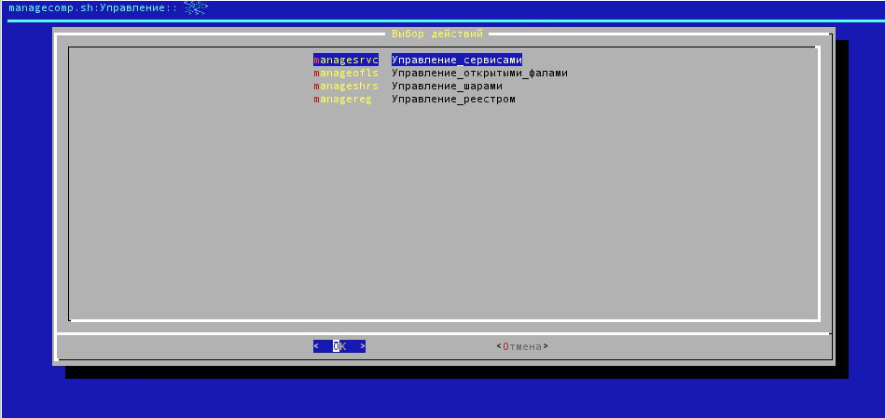This screenshot has height=418, width=885.
Task: Click the managecomp.sh:Управление:: header text
Action: 91,7
